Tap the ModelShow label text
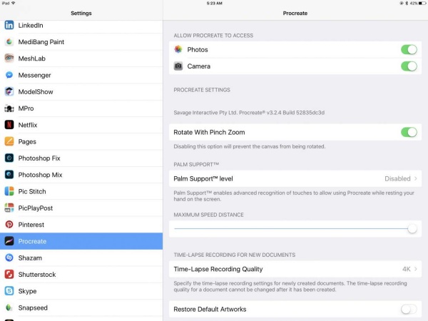The image size is (428, 321). [36, 92]
